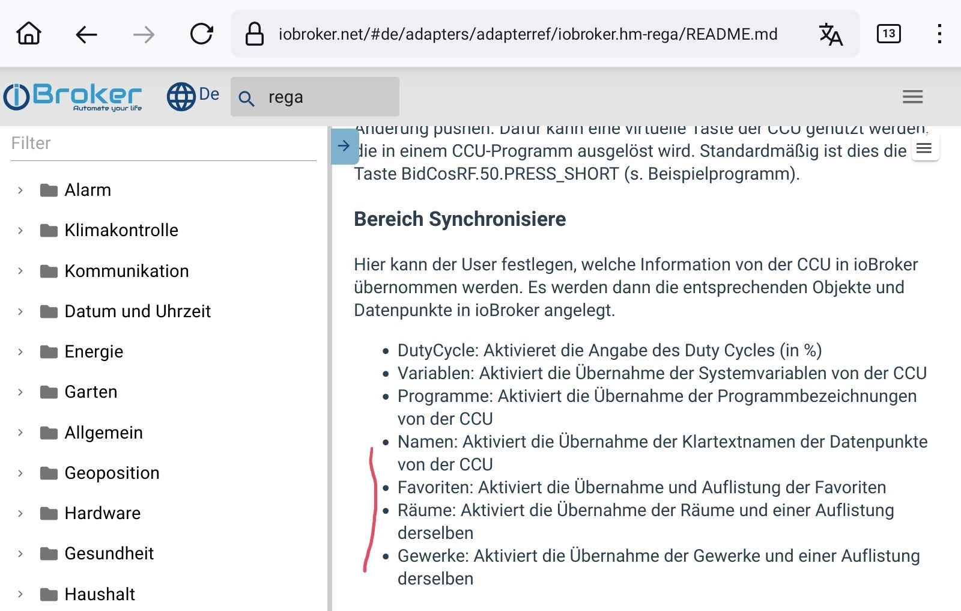Image resolution: width=961 pixels, height=611 pixels.
Task: Select the Haushalt category label
Action: coord(100,594)
